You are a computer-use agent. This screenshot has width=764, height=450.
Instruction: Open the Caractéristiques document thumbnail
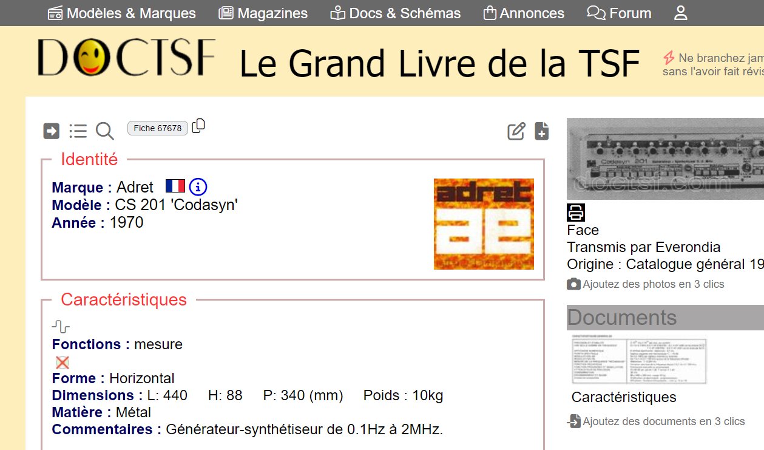(640, 360)
